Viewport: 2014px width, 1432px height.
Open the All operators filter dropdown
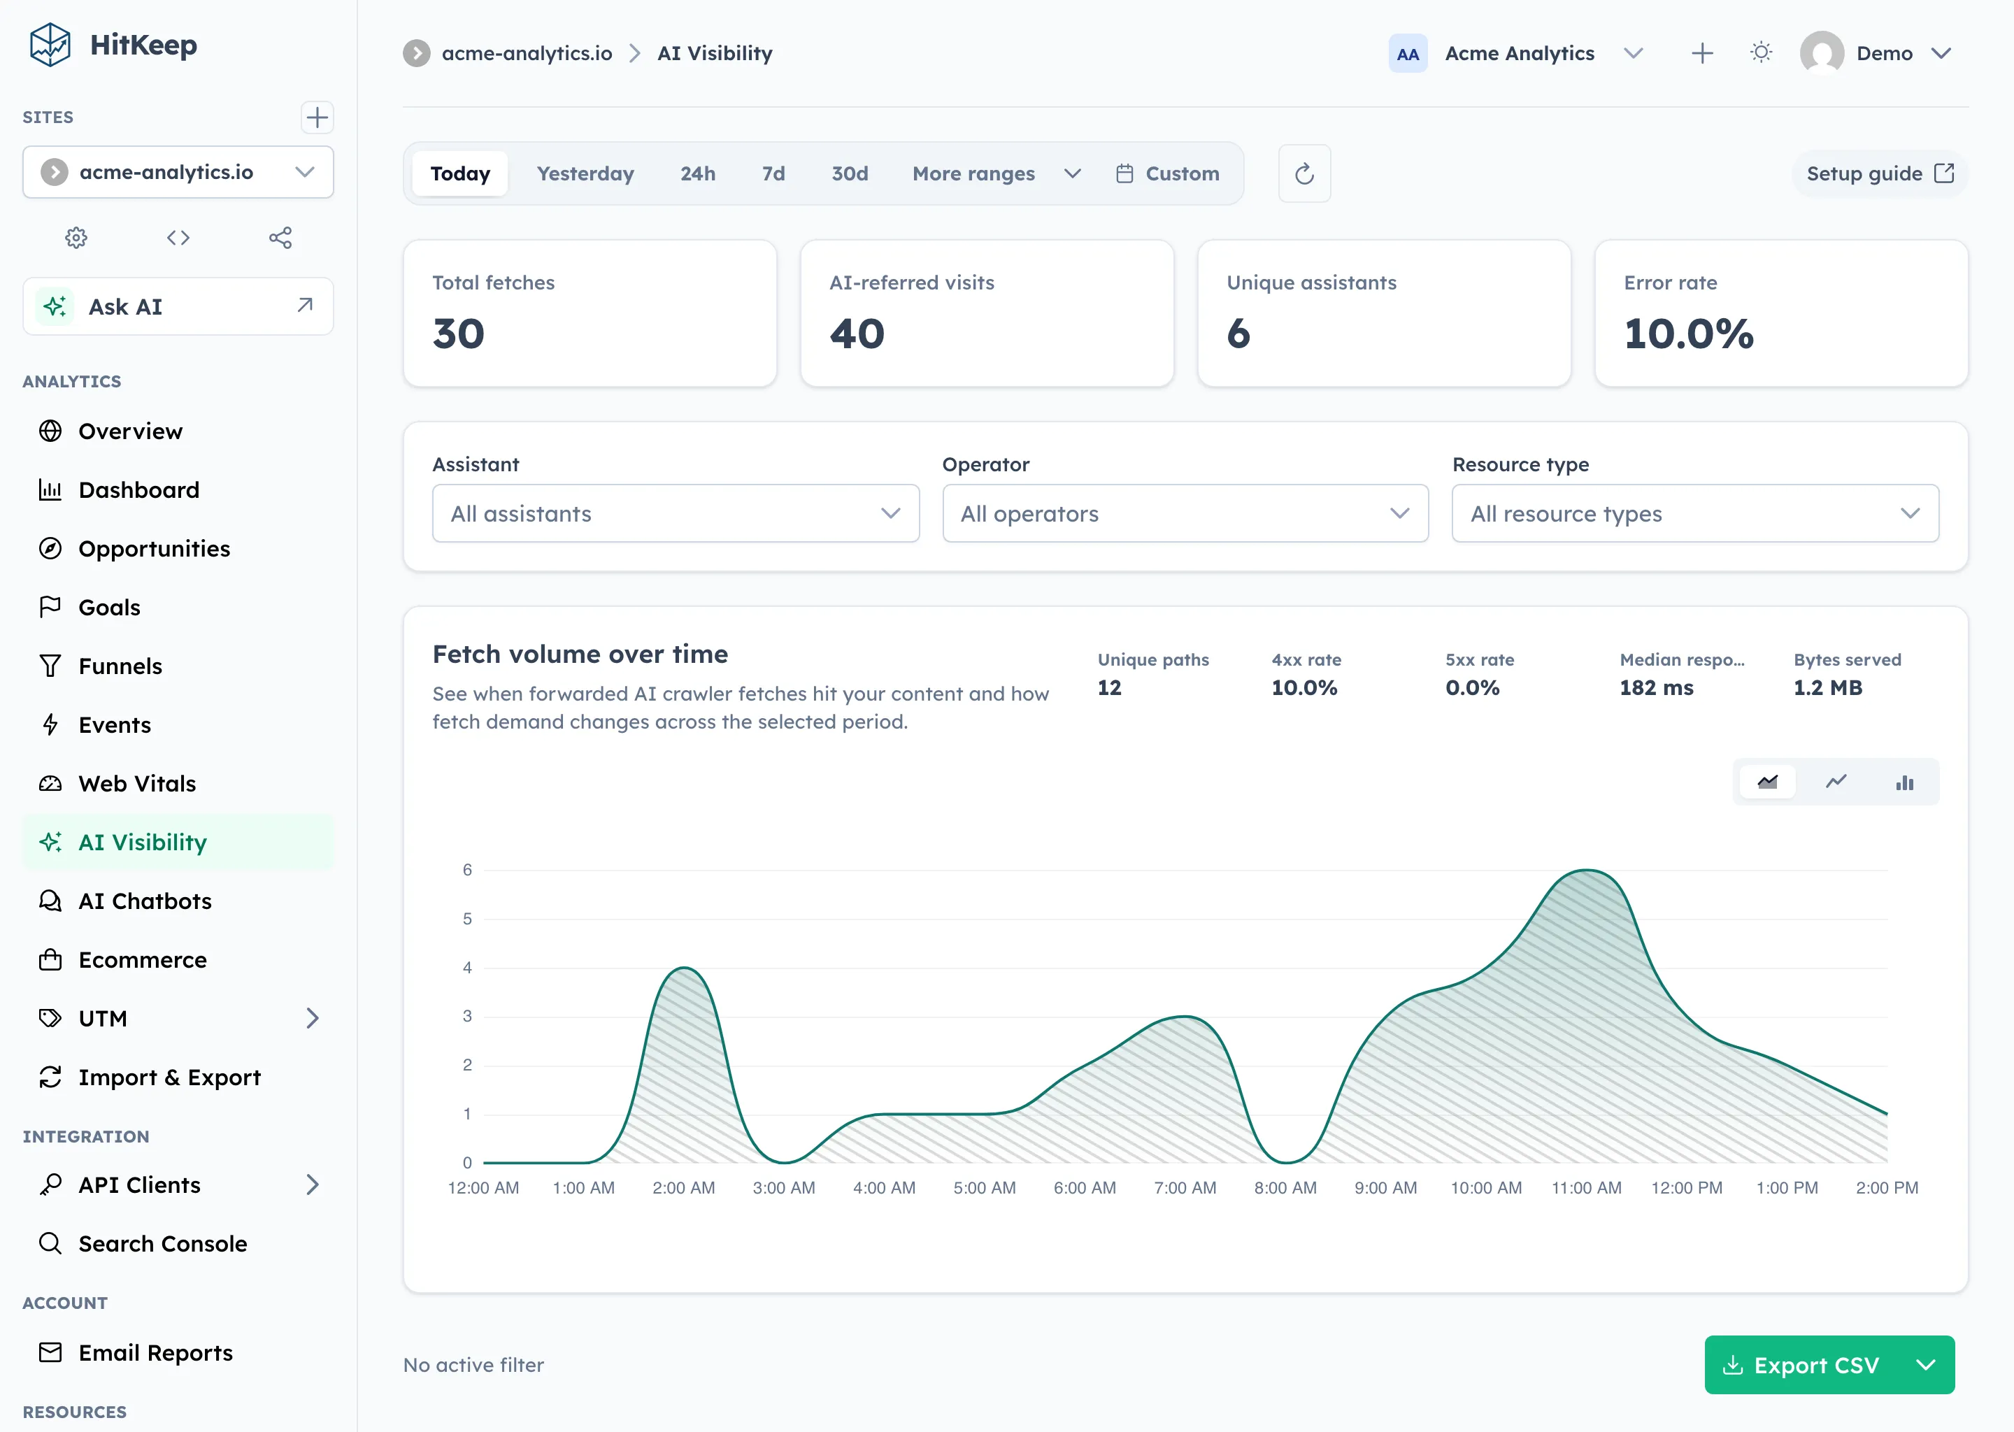(1185, 513)
